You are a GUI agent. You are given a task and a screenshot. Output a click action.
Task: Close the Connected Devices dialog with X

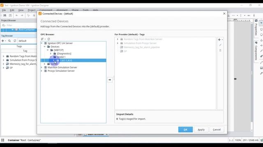pos(224,13)
